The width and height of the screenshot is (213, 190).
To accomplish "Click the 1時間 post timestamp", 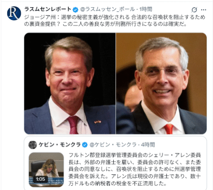I will [146, 9].
